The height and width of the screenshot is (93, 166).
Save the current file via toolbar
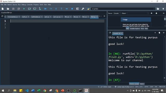point(13,9)
